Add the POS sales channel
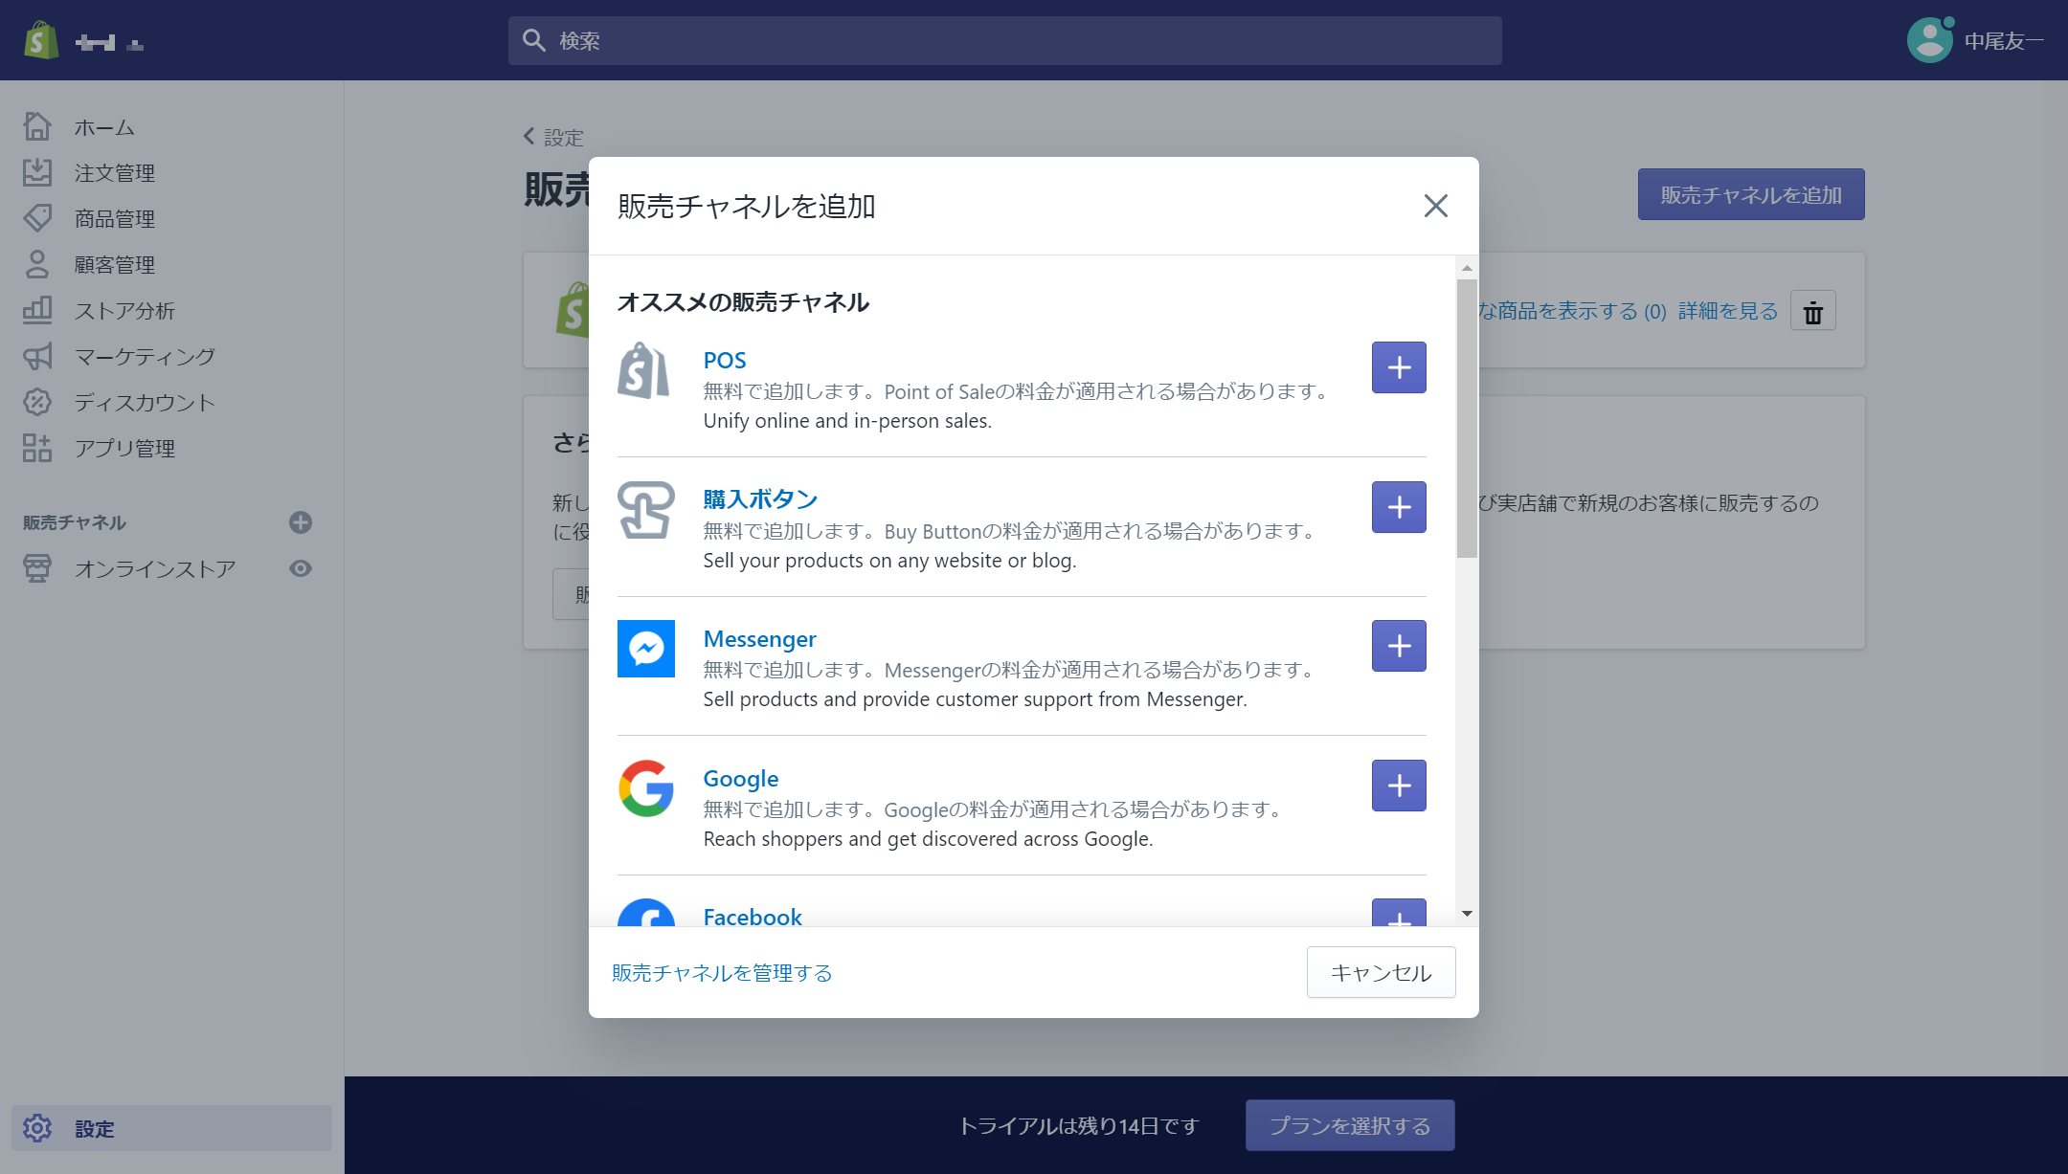This screenshot has width=2068, height=1174. 1399,367
